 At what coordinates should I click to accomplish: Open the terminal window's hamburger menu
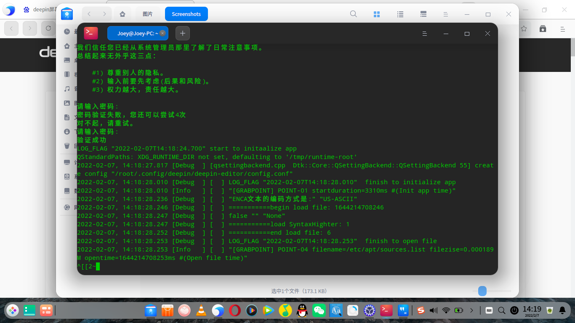[425, 34]
